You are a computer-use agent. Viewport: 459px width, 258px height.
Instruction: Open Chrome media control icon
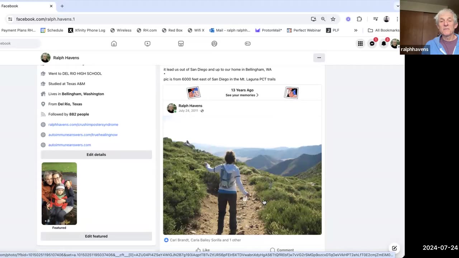click(375, 19)
